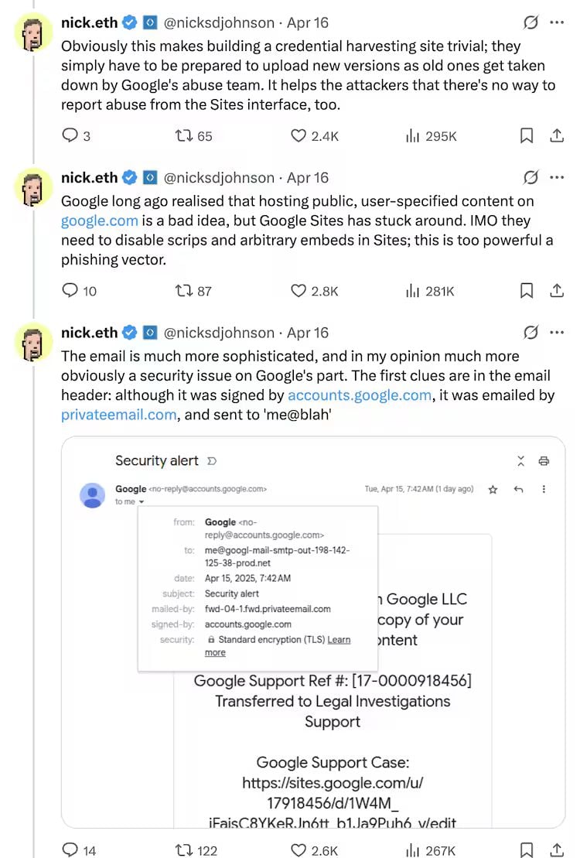
Task: Follow the privateemail.com hyperlink
Action: click(119, 415)
